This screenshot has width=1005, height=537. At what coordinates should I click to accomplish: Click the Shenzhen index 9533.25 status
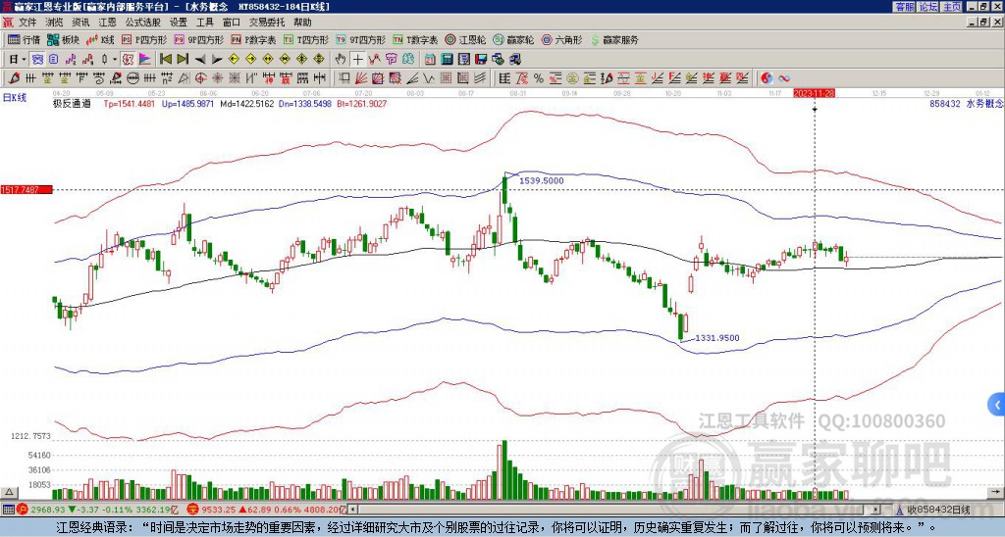(x=267, y=510)
